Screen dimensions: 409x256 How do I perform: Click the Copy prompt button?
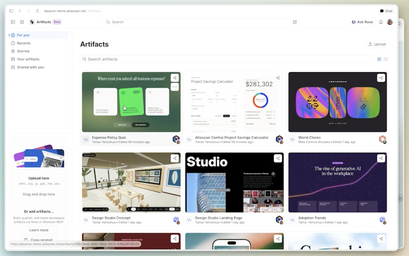point(39,240)
